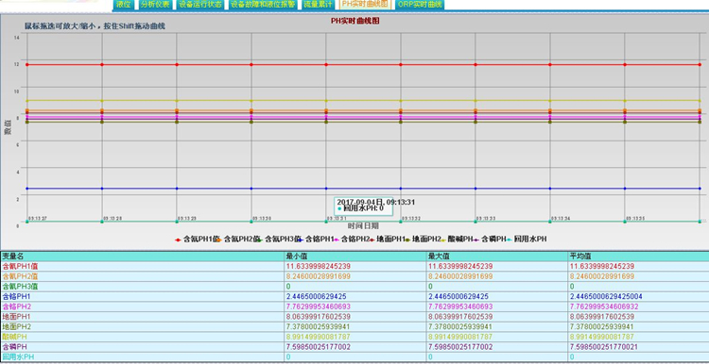Toggle 含铬PH1 blue legend marker

tap(301, 240)
